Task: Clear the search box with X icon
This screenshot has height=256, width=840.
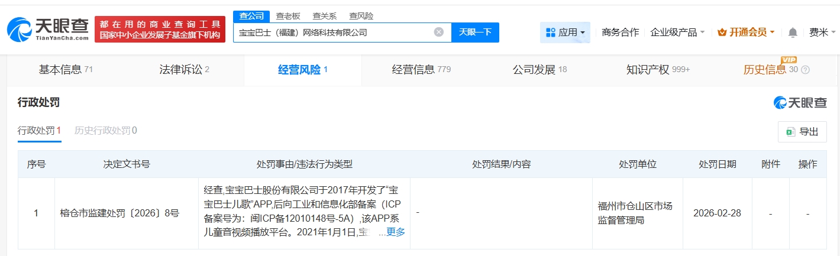Action: (438, 32)
